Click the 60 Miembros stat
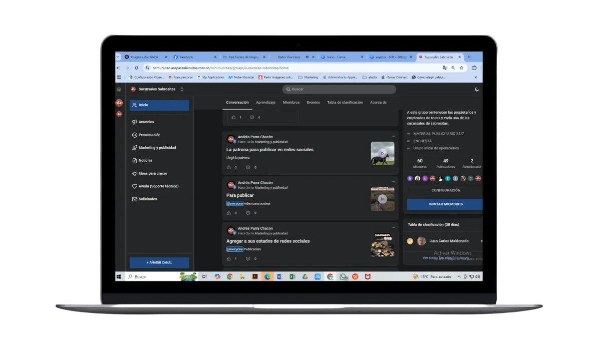 tap(420, 163)
